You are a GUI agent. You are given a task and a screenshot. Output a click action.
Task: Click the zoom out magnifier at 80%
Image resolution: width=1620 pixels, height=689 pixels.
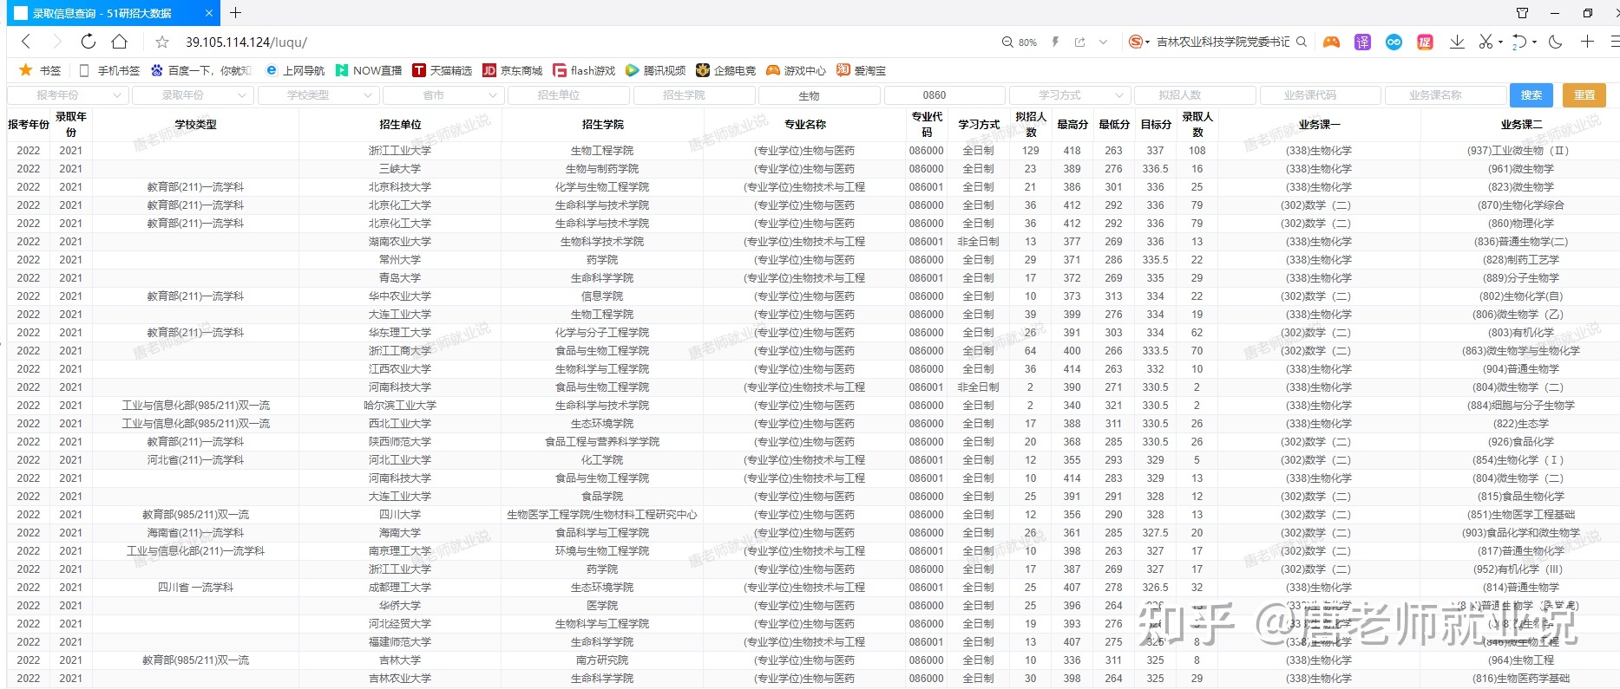pyautogui.click(x=1007, y=42)
